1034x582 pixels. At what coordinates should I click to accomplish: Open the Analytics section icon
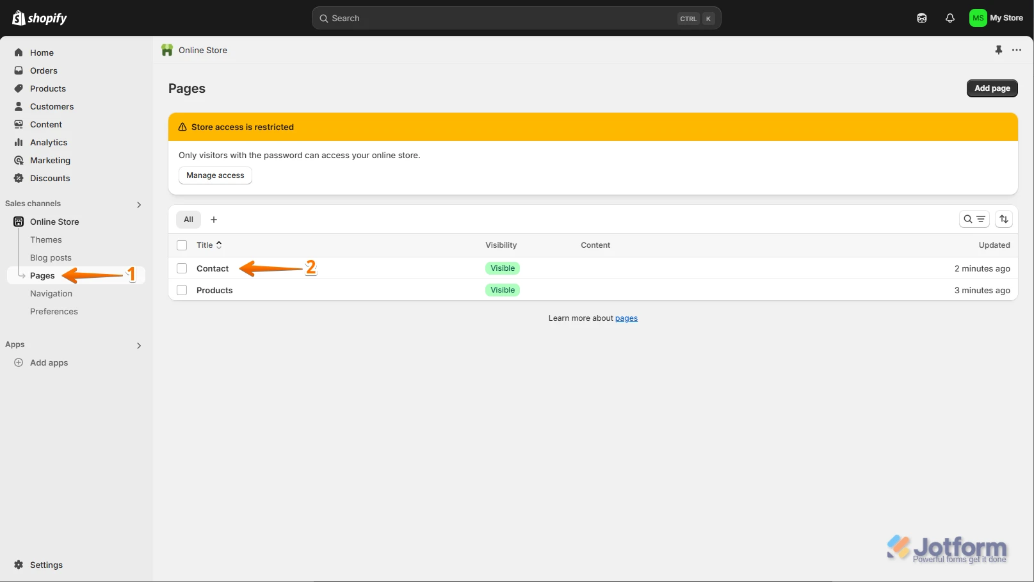pyautogui.click(x=19, y=142)
